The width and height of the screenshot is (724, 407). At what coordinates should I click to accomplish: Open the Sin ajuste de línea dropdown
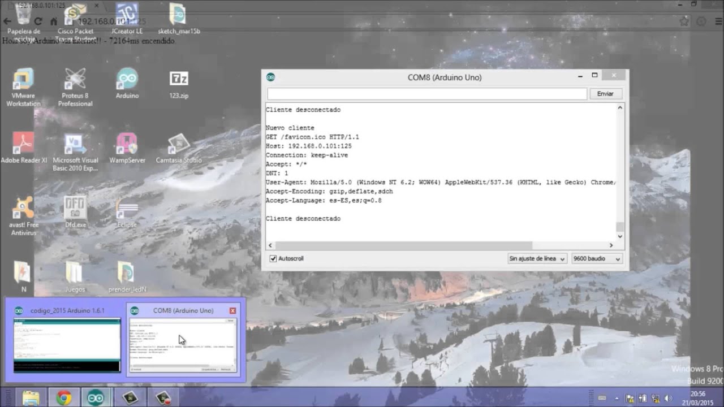tap(537, 258)
